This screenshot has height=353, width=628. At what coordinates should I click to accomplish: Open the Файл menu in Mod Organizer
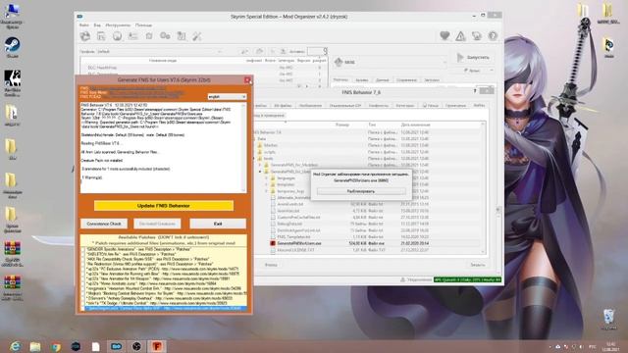coord(84,25)
